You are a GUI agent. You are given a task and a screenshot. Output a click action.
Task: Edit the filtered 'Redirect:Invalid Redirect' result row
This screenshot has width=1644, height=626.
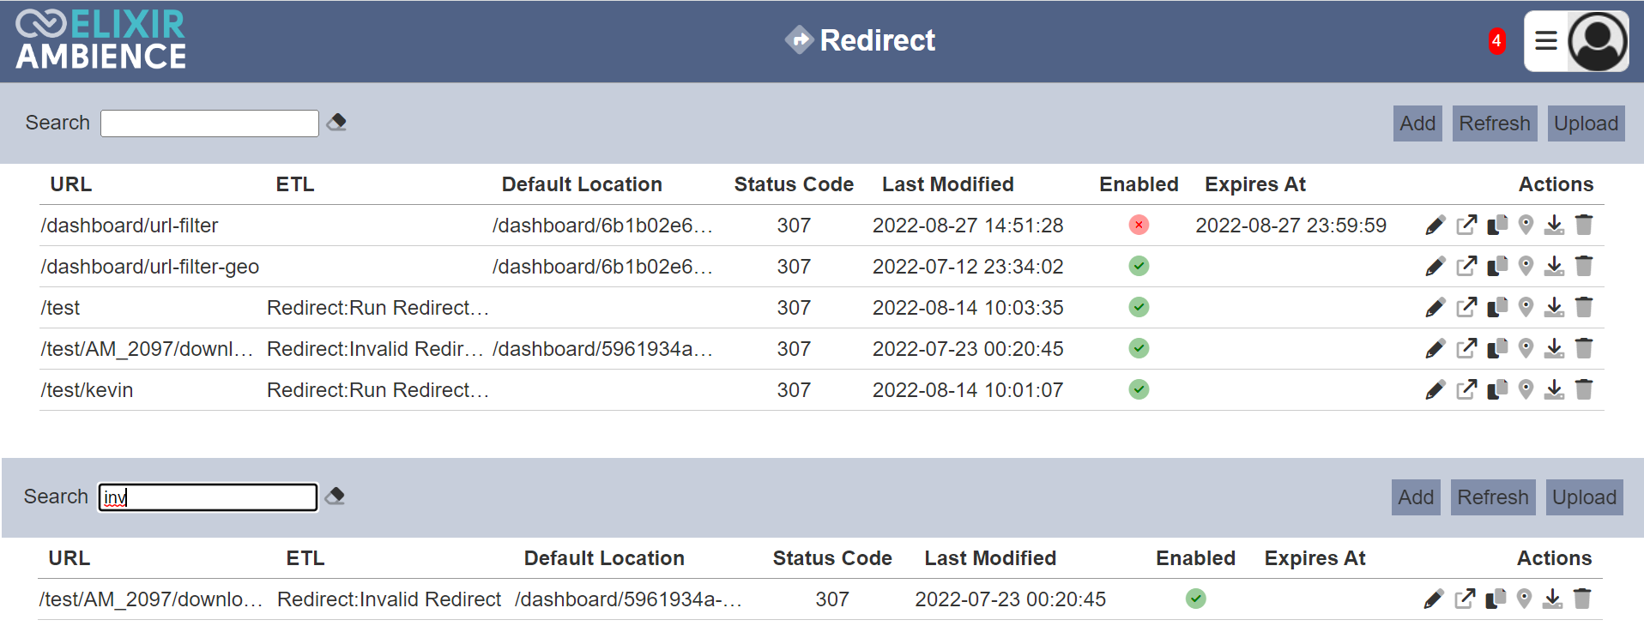click(x=1433, y=599)
